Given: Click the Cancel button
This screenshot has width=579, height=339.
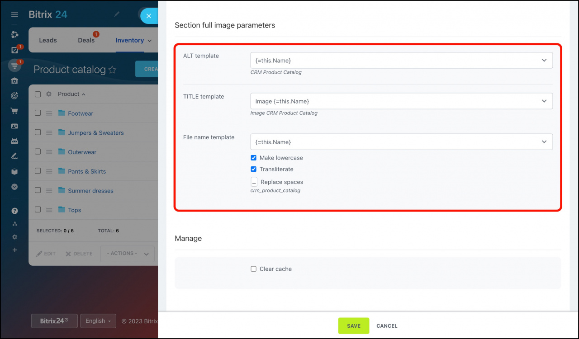Looking at the screenshot, I should click(x=387, y=326).
